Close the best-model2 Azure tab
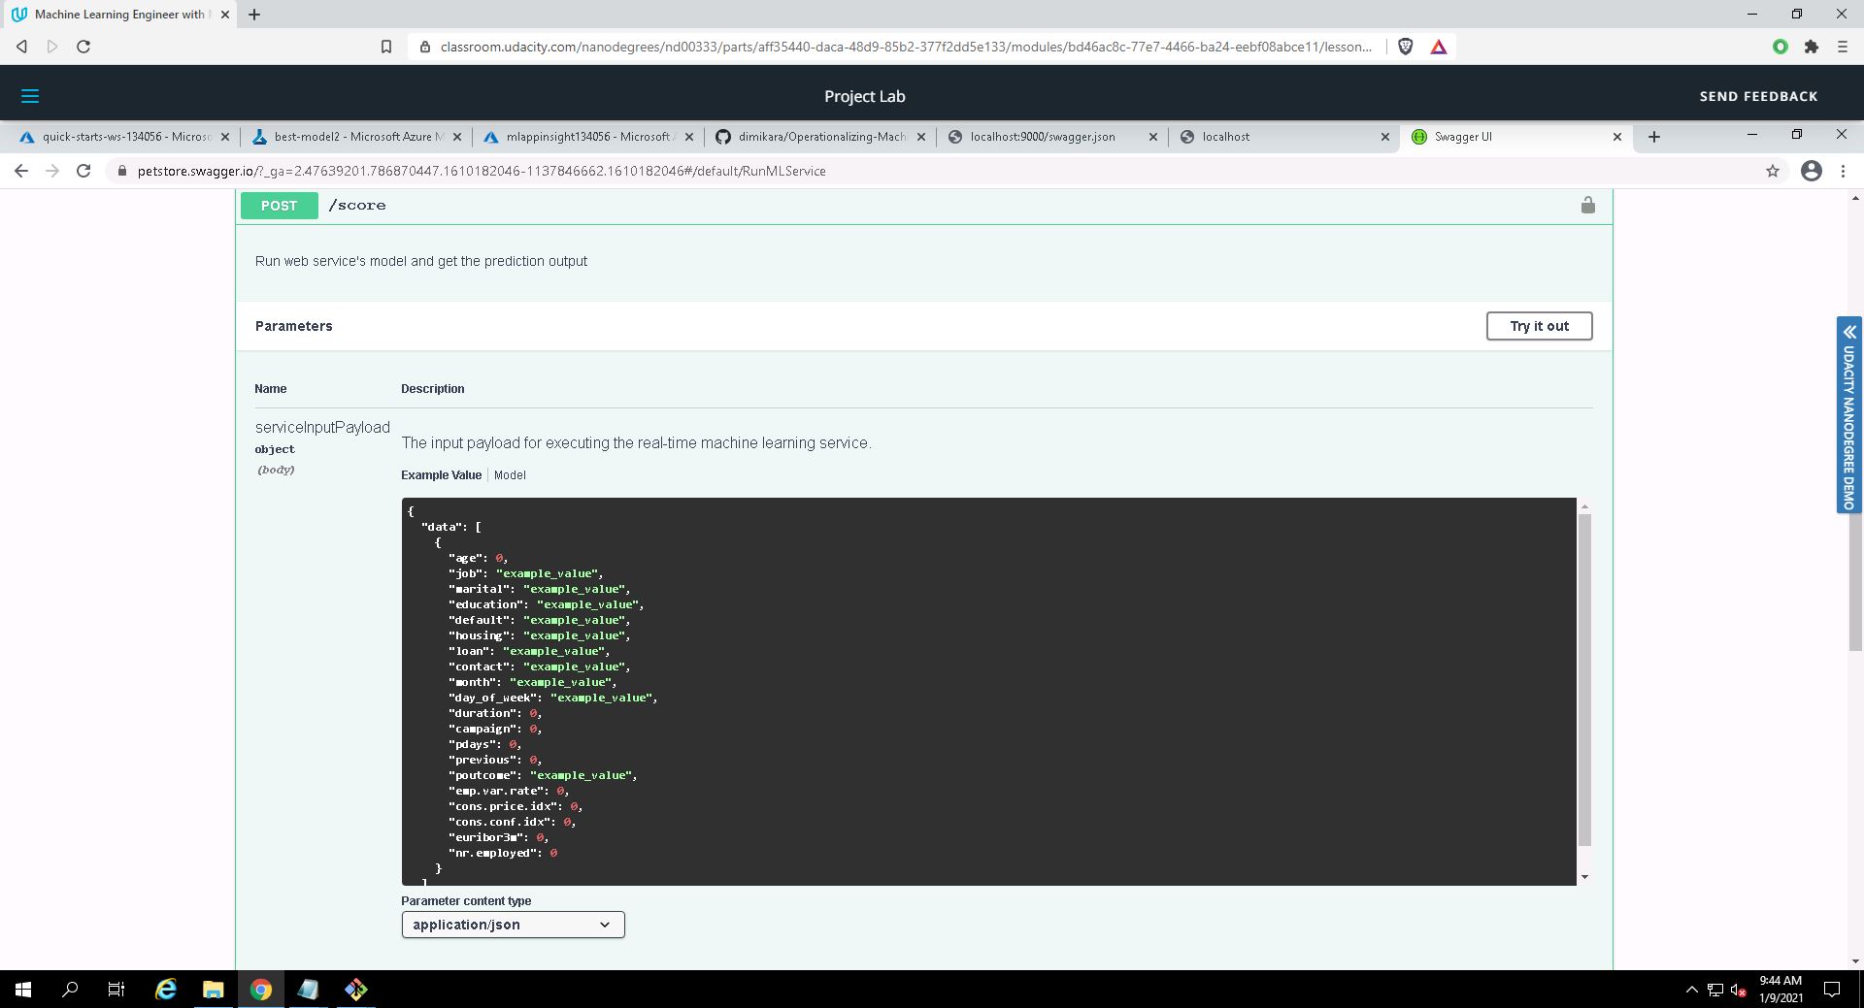This screenshot has height=1008, width=1864. click(x=457, y=137)
